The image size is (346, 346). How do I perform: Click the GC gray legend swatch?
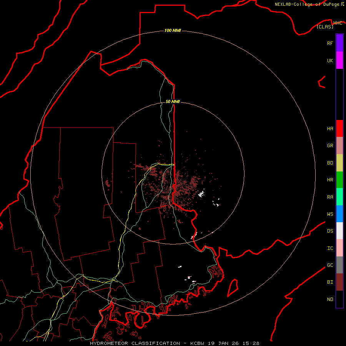[x=339, y=265]
